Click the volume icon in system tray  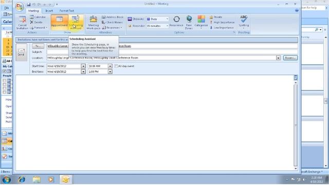click(304, 179)
